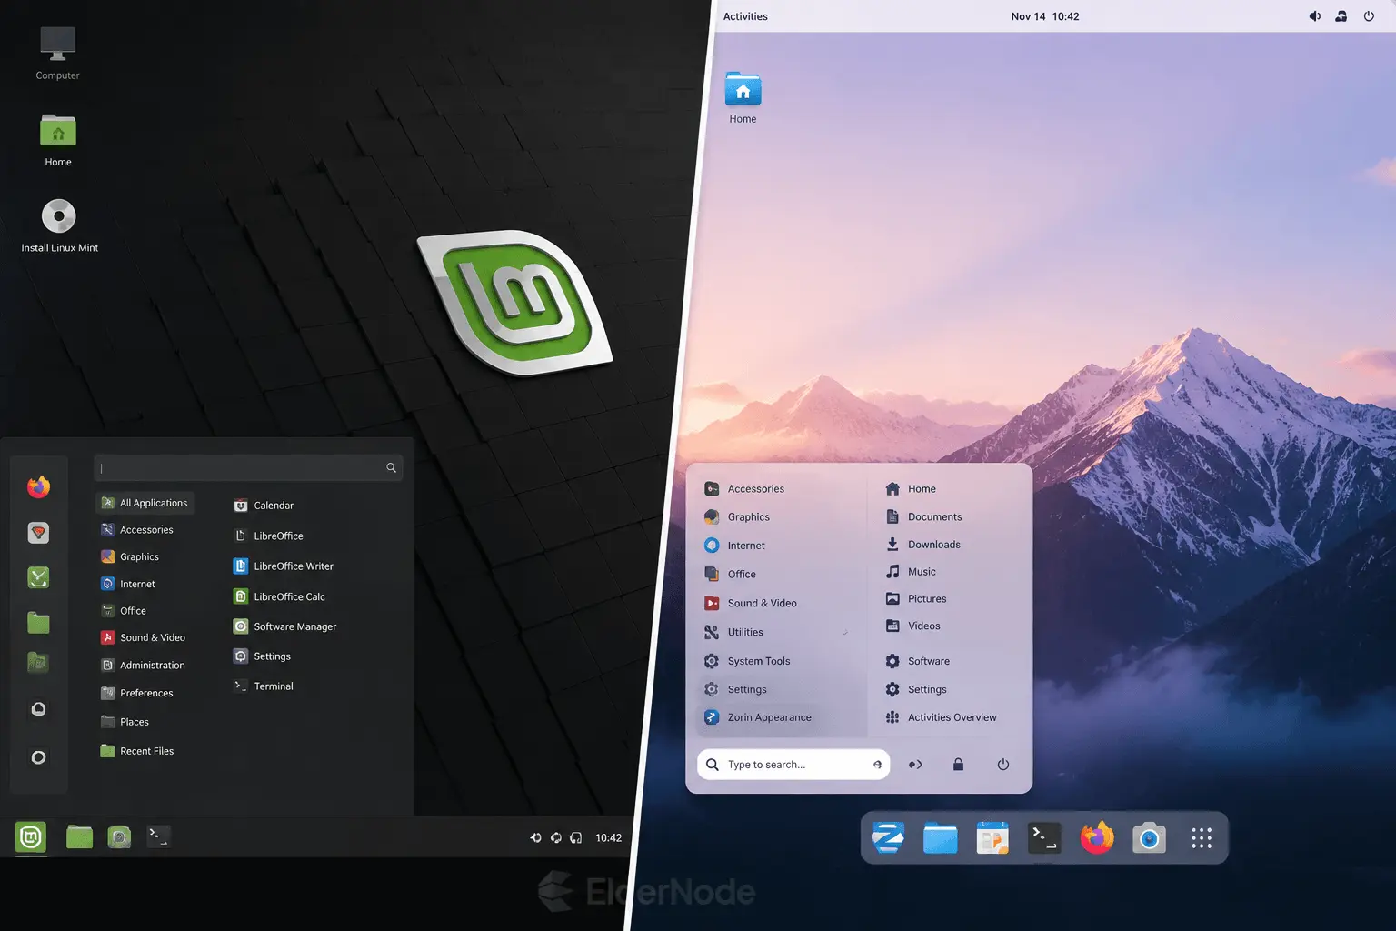
Task: Click the power icon in Zorin menu
Action: point(1003,765)
